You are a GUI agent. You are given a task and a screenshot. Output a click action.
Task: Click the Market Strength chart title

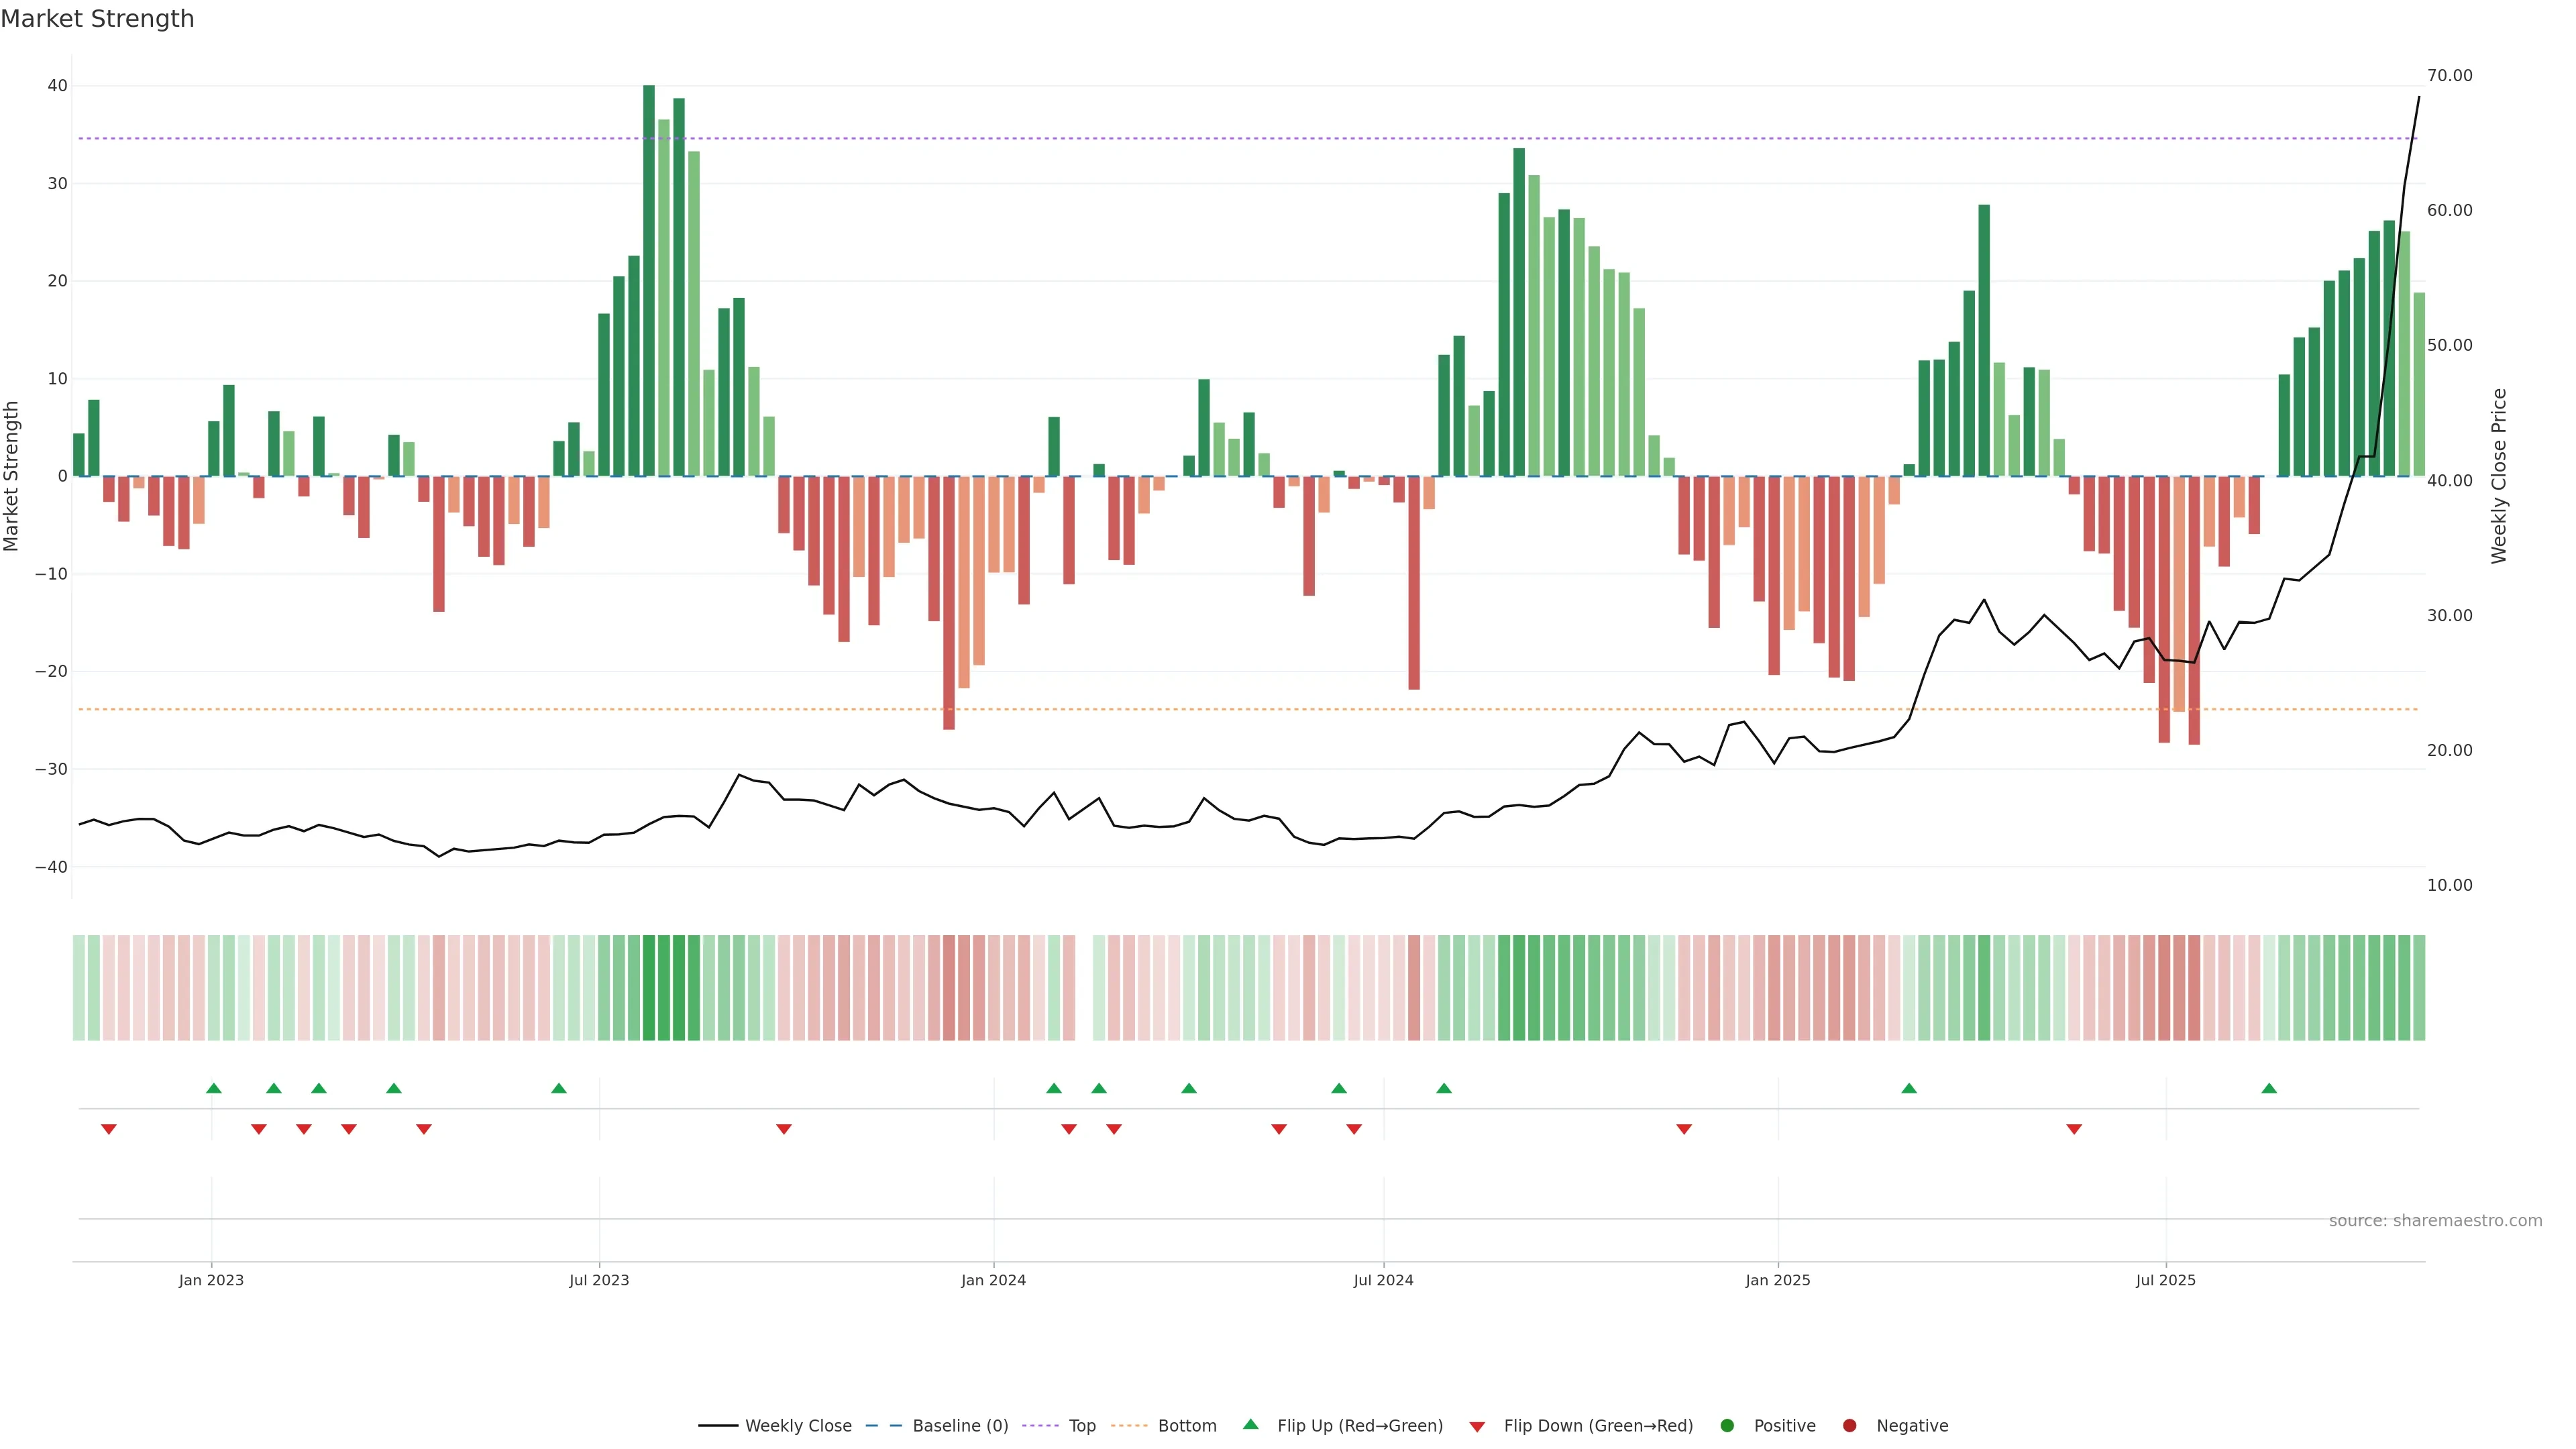point(97,19)
